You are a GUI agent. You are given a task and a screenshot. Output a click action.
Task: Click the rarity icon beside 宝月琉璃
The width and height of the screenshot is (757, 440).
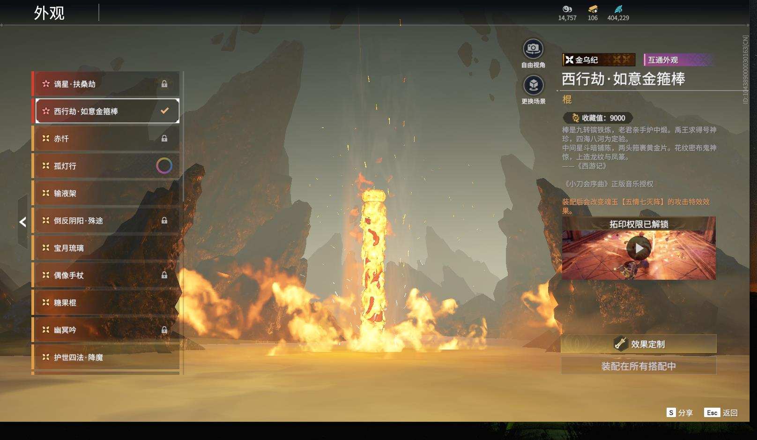(45, 247)
